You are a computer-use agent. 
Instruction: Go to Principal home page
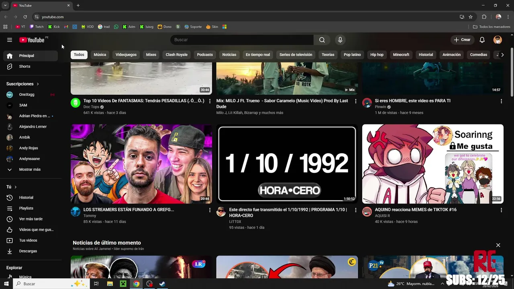coord(31,56)
